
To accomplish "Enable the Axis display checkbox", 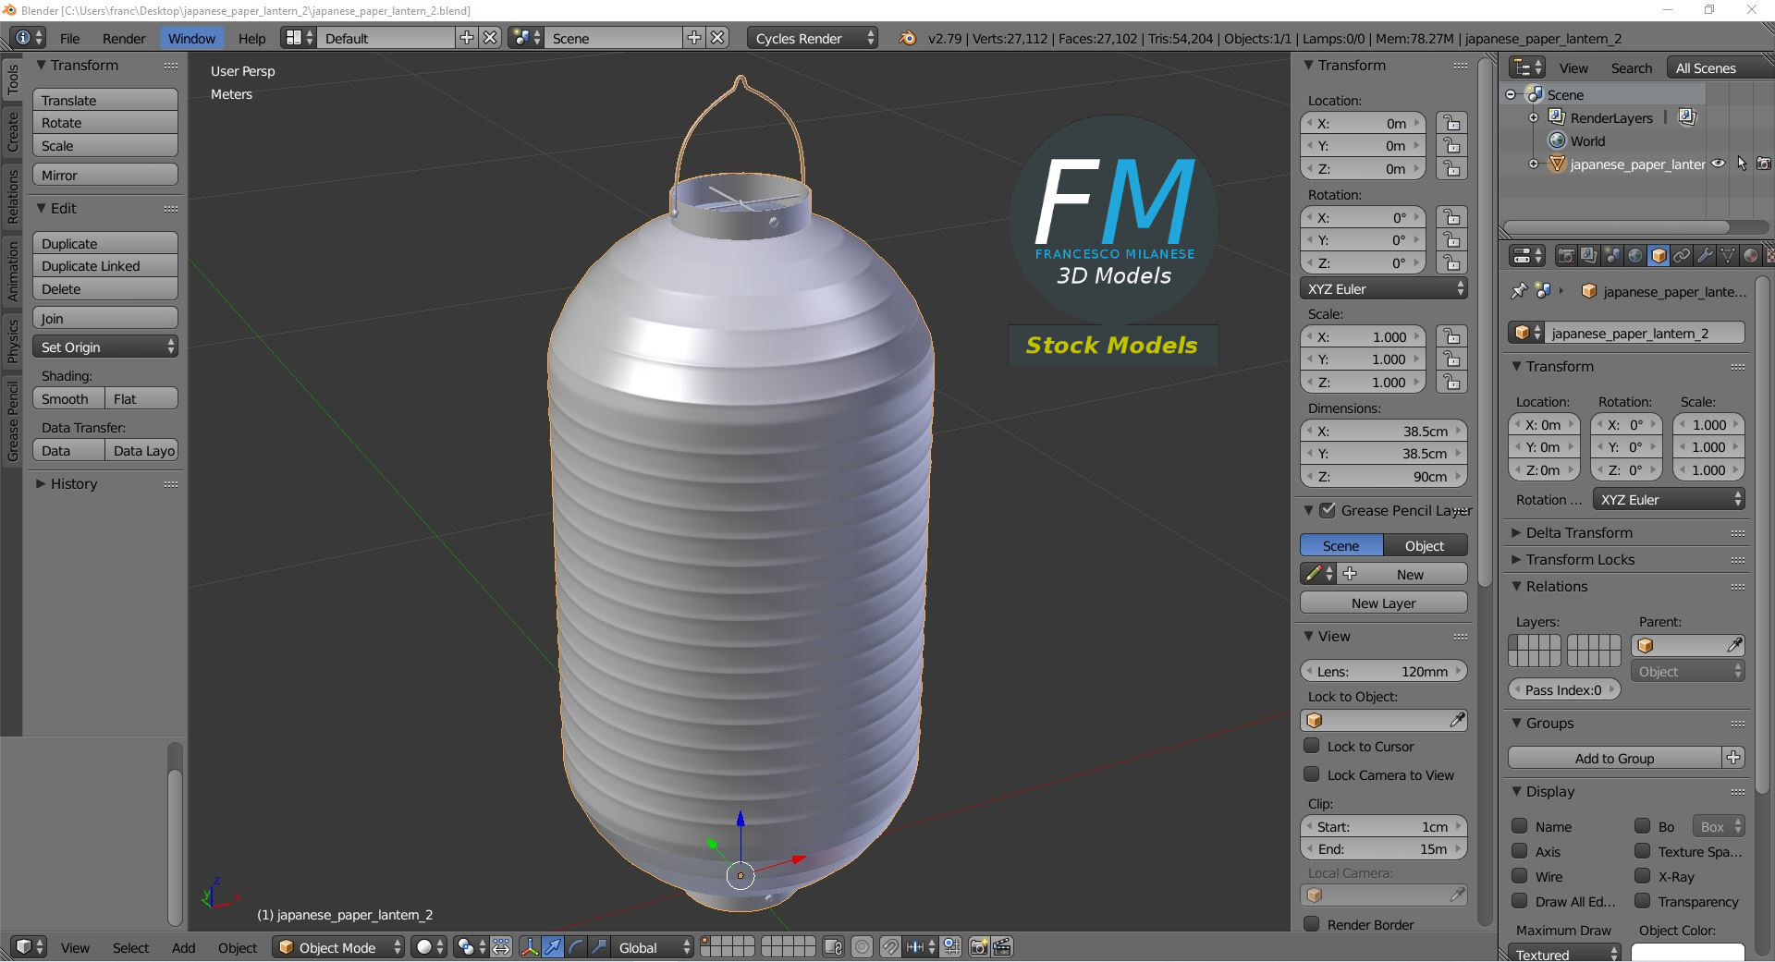I will (1519, 851).
